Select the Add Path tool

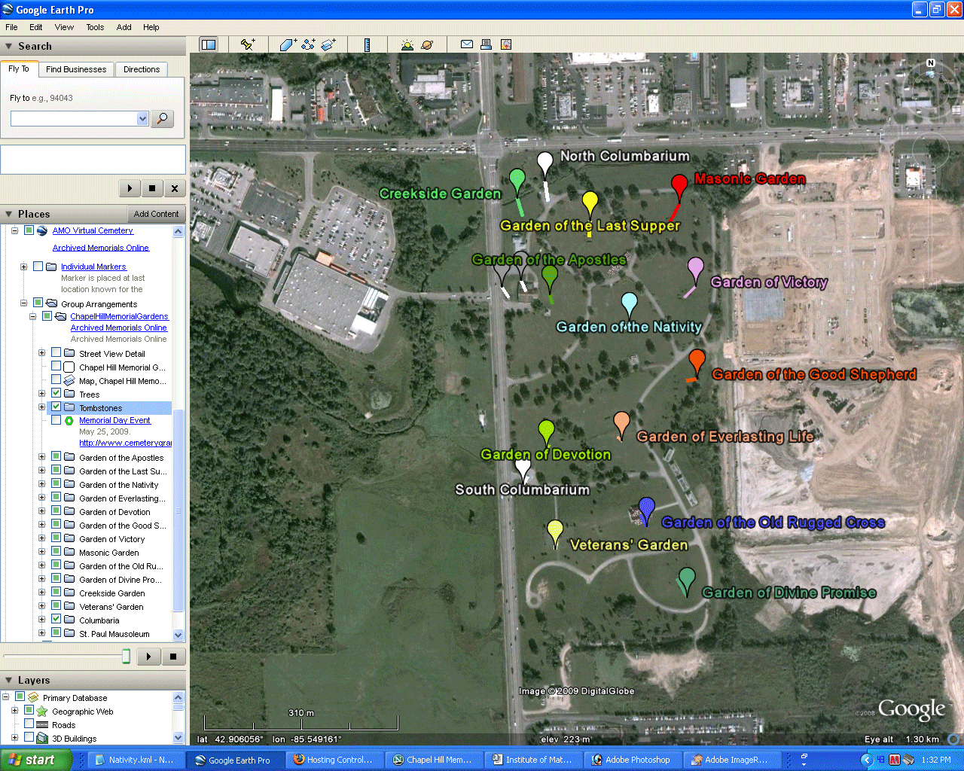[x=308, y=45]
